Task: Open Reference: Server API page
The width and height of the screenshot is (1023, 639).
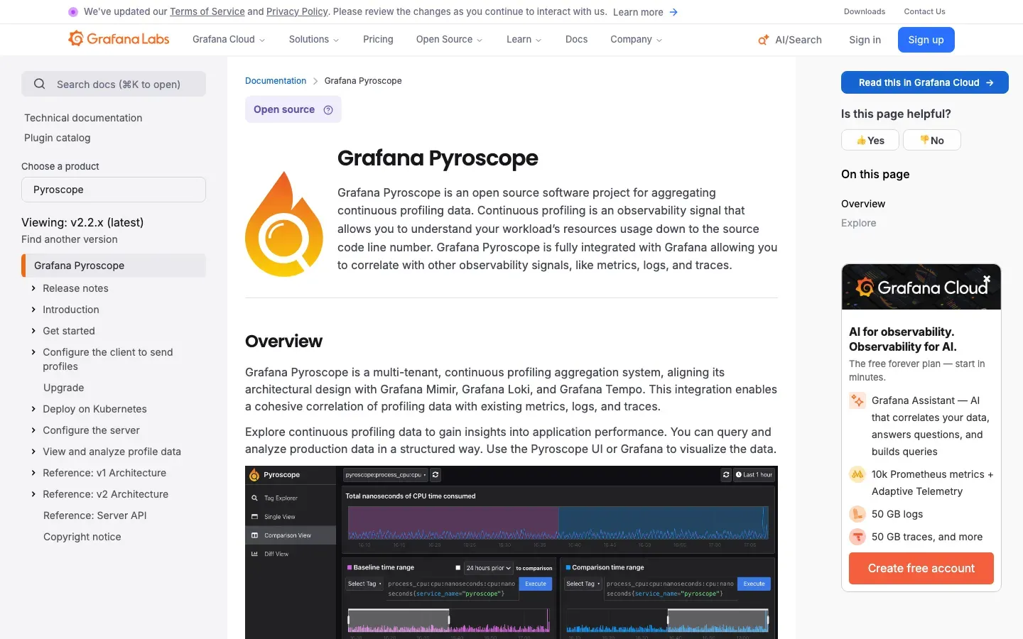Action: coord(94,515)
